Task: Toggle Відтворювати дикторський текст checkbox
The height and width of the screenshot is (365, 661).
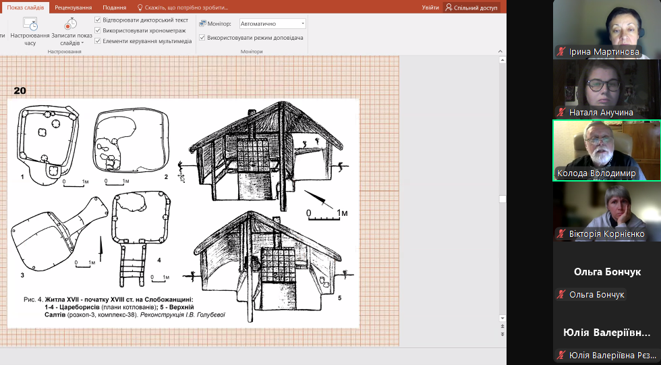Action: point(98,20)
